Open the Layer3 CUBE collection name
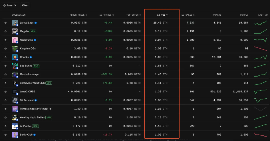270x141 pixels. pyautogui.click(x=27, y=92)
